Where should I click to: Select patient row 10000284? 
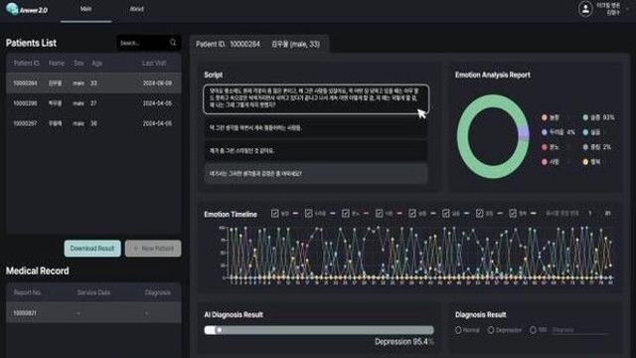click(93, 83)
